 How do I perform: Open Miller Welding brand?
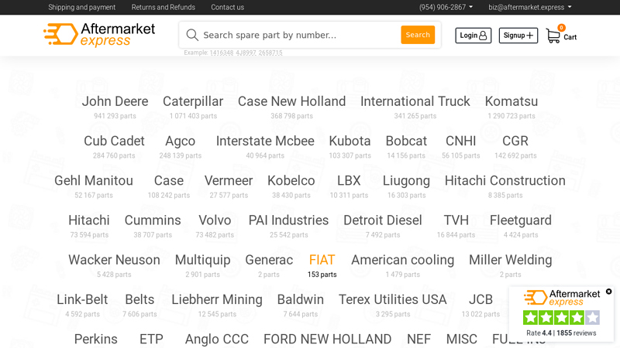coord(510,260)
